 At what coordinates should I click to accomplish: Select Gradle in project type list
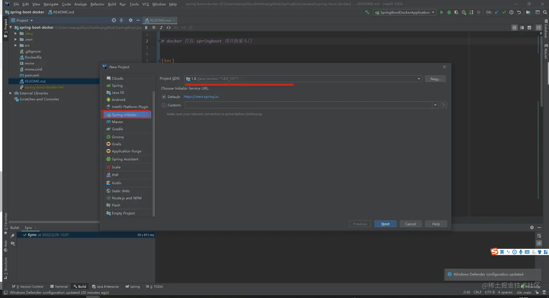click(126, 129)
